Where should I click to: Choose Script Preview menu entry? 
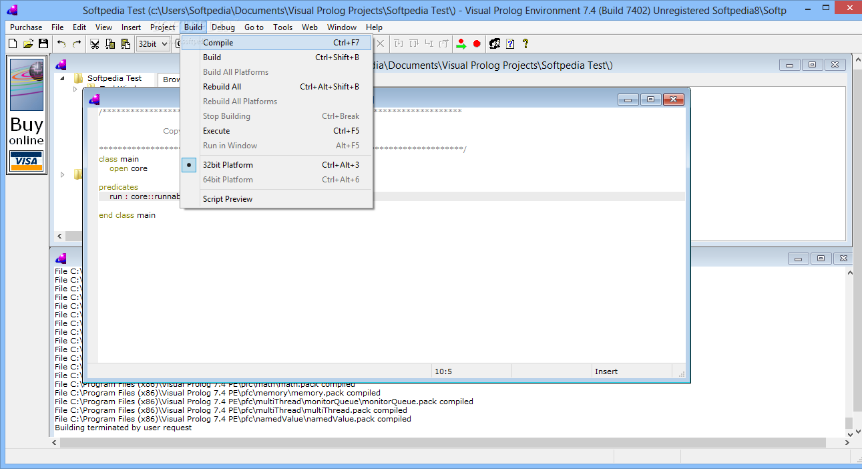(276, 199)
